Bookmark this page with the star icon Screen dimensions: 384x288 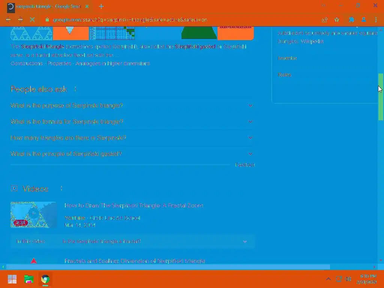[337, 20]
